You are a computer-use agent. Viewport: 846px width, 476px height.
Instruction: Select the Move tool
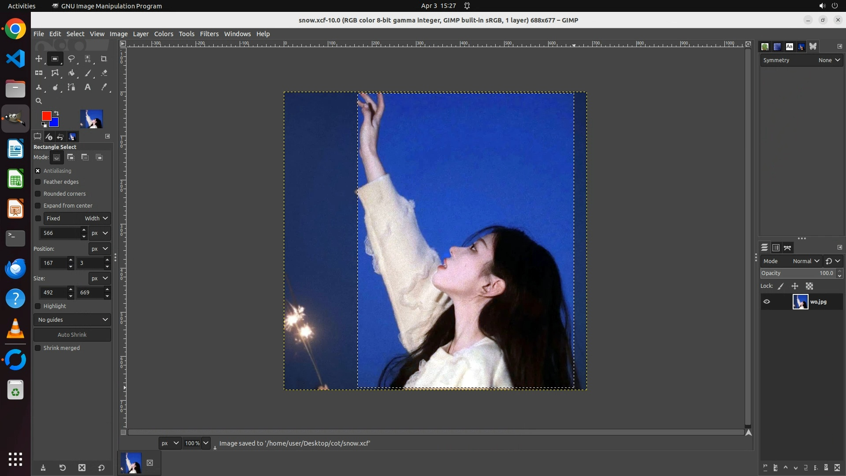39,59
